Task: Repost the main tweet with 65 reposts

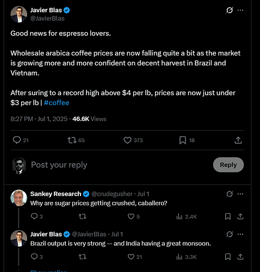Action: pos(76,140)
